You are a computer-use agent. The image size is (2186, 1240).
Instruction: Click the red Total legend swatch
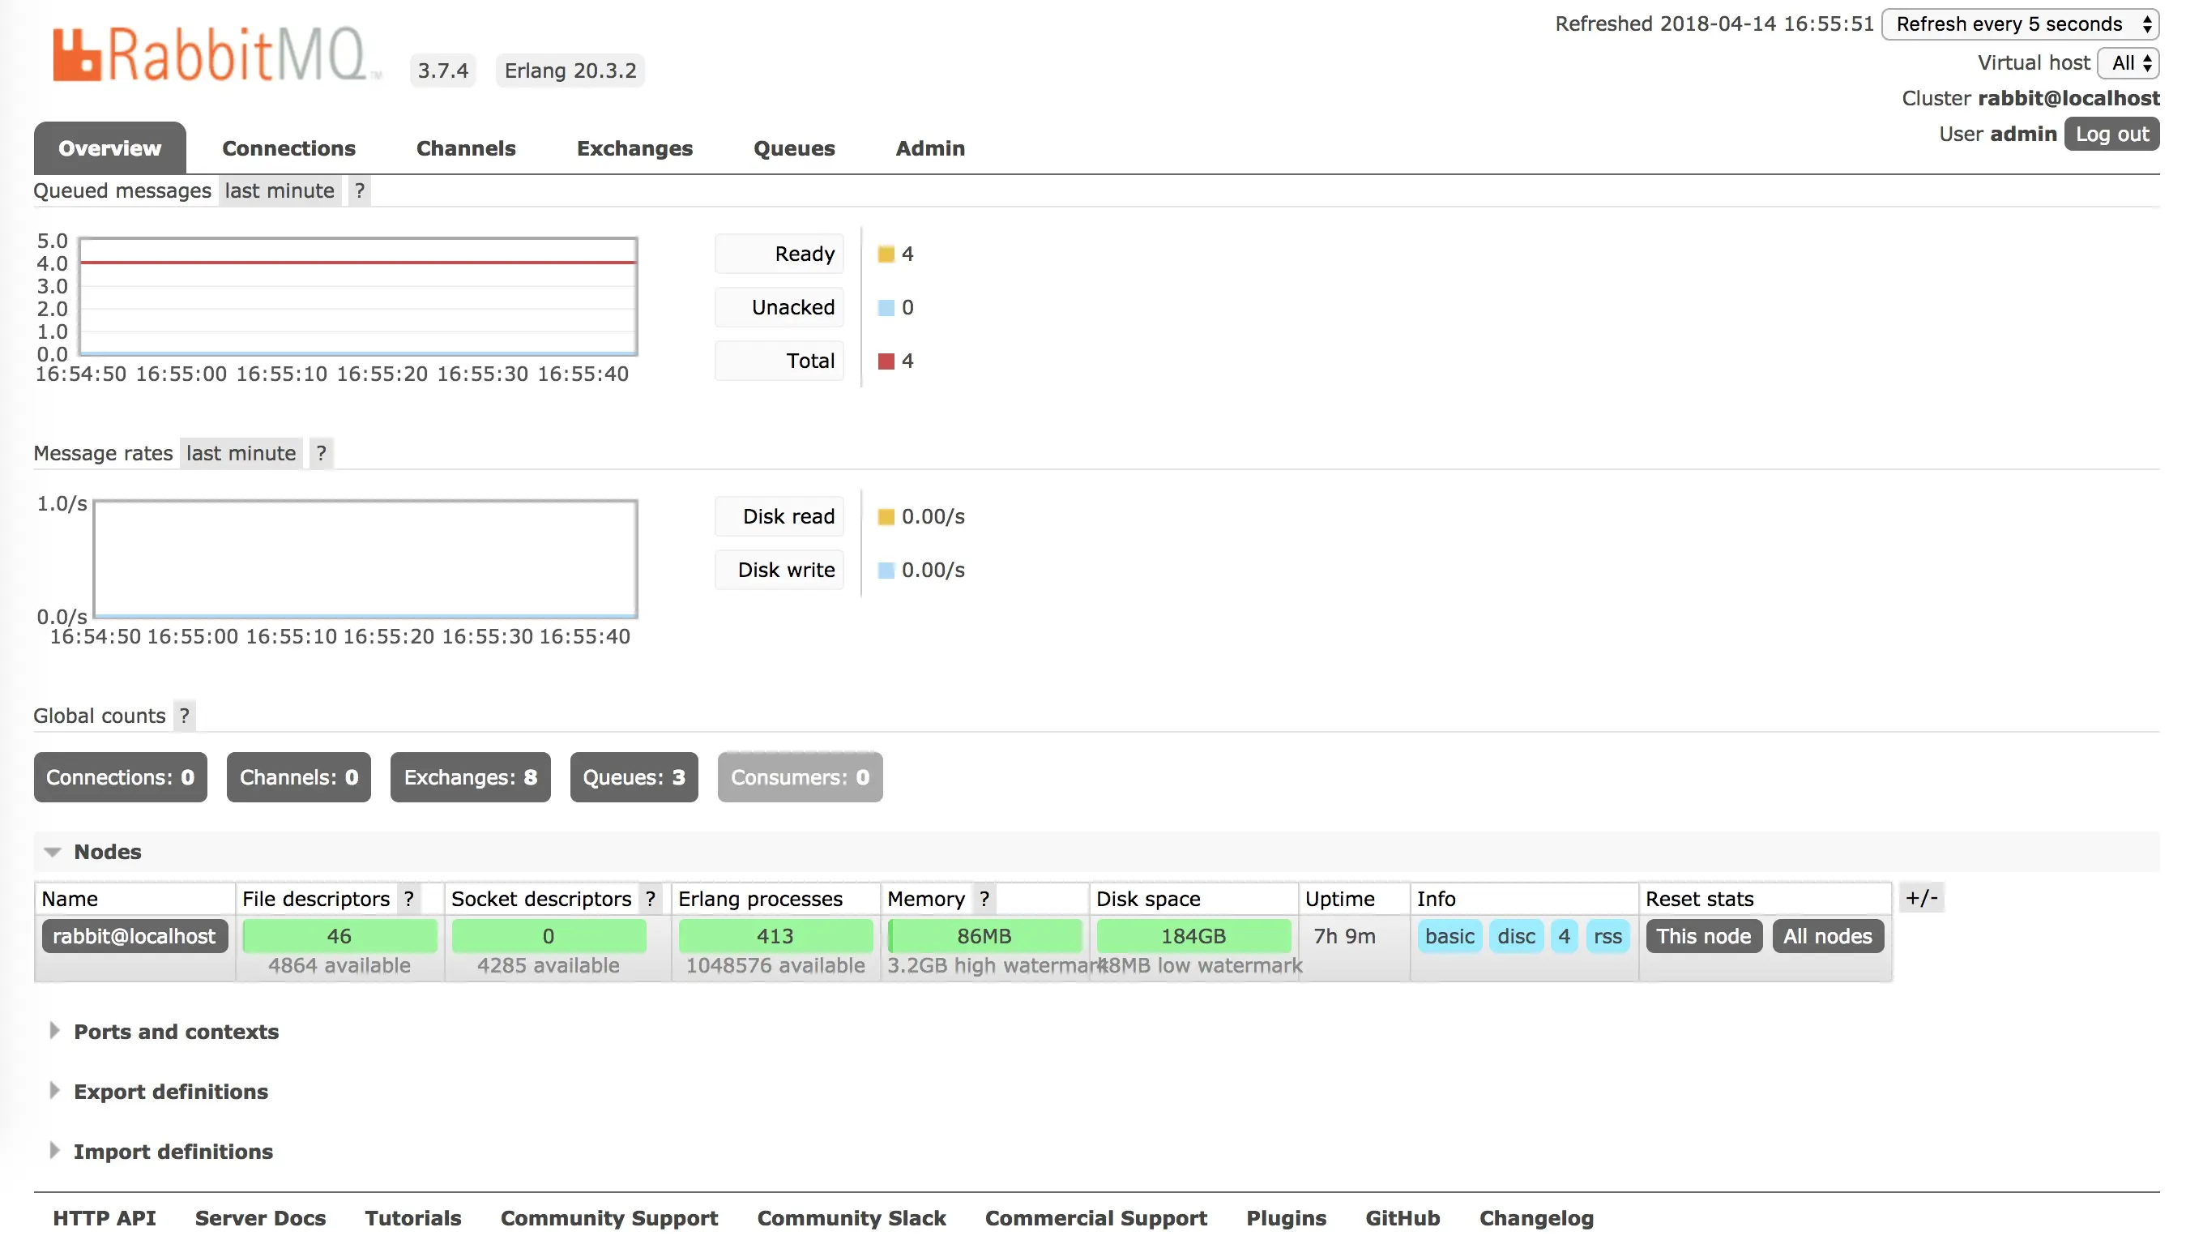(886, 361)
